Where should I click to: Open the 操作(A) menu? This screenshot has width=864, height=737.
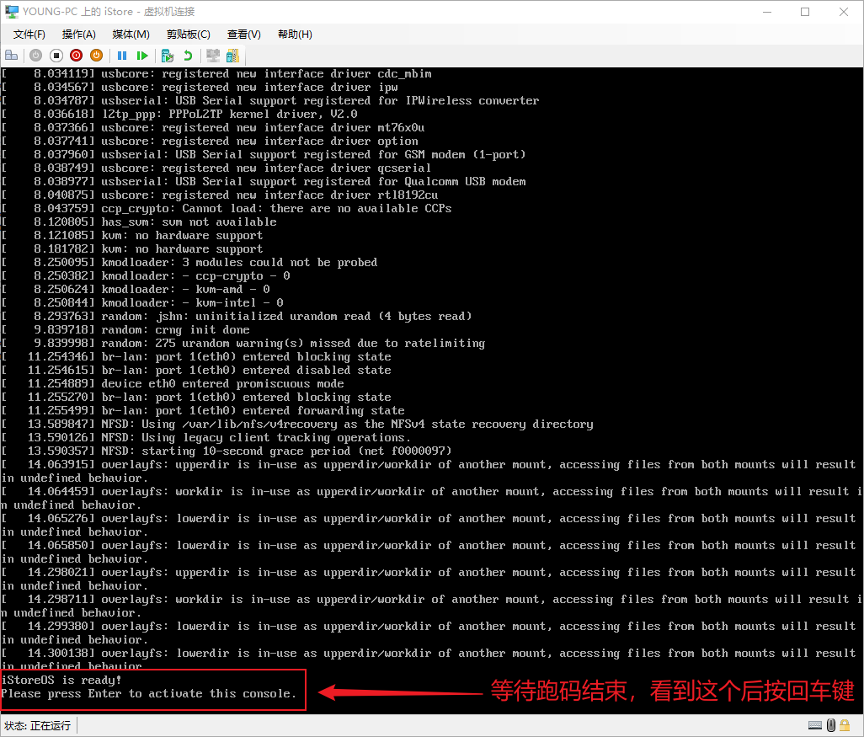coord(79,35)
